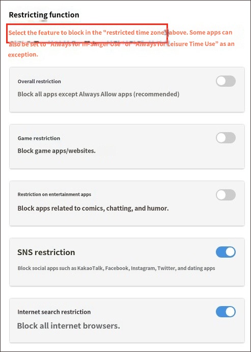Click the Overall restriction title
Viewport: 251px width, 352px height.
coord(39,81)
